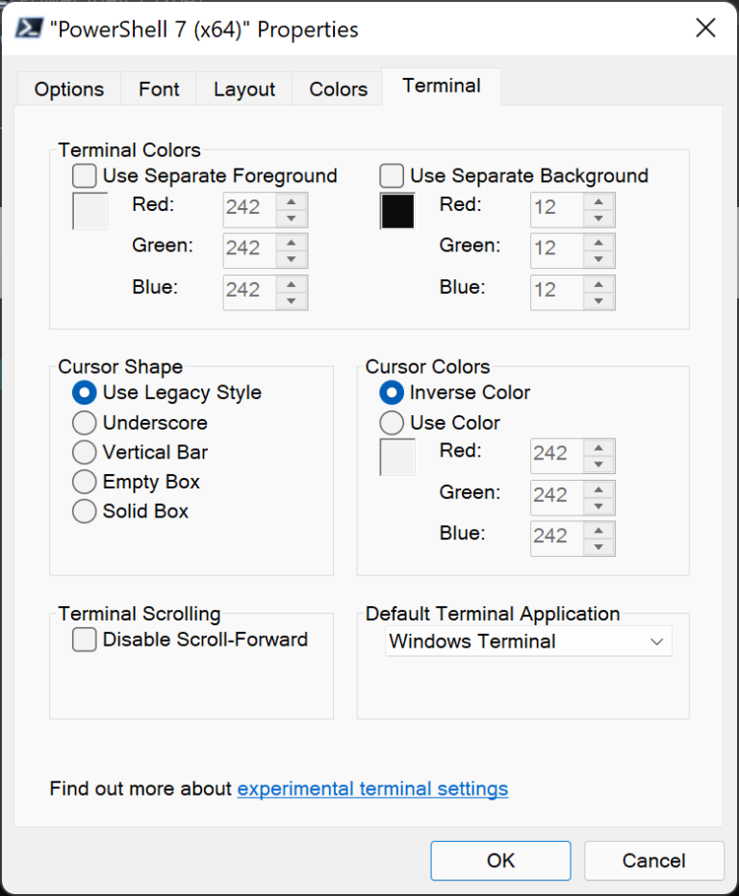The height and width of the screenshot is (896, 739).
Task: Choose Use Color for the cursor
Action: tap(392, 423)
